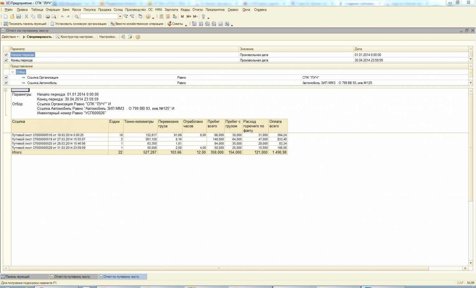Click the M- memory subtract button
The width and height of the screenshot is (476, 288).
pyautogui.click(x=195, y=16)
